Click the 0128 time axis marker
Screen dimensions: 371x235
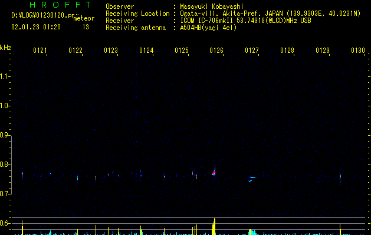(287, 51)
